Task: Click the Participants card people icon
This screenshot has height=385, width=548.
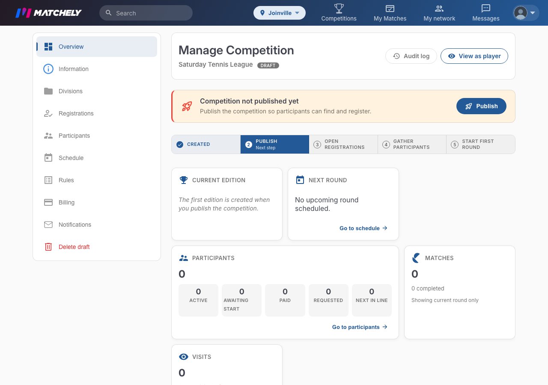Action: click(184, 258)
